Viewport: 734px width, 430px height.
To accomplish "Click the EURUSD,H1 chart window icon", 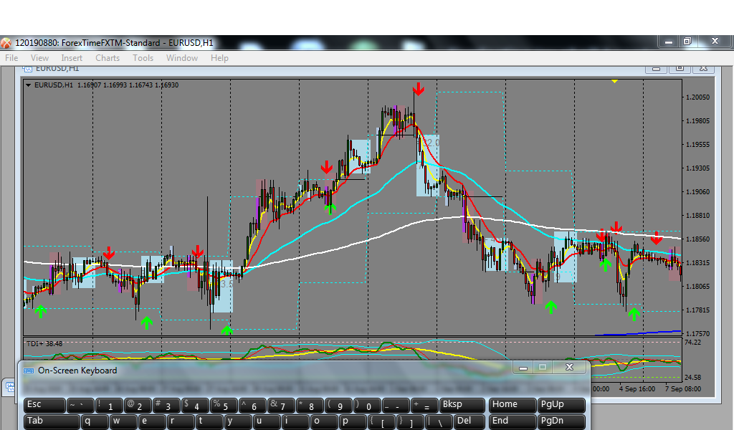I will [27, 69].
